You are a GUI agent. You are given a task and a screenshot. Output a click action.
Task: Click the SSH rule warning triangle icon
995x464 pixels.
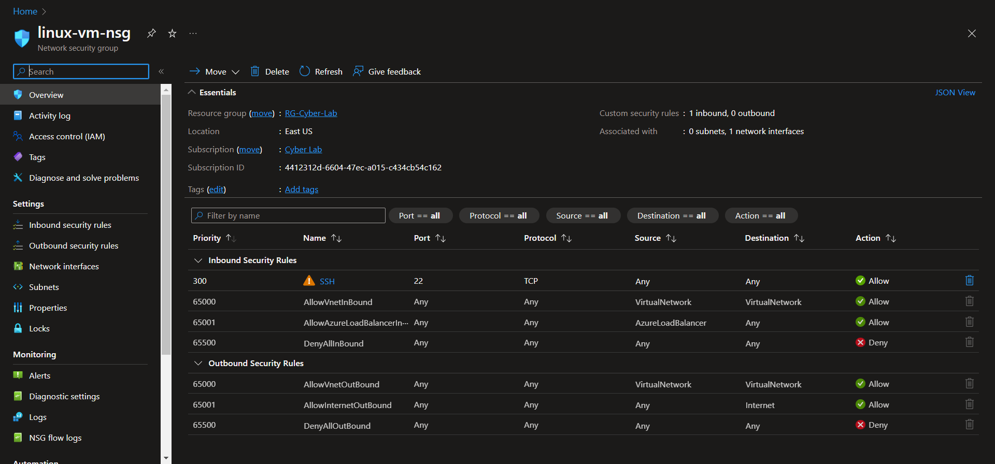point(309,281)
